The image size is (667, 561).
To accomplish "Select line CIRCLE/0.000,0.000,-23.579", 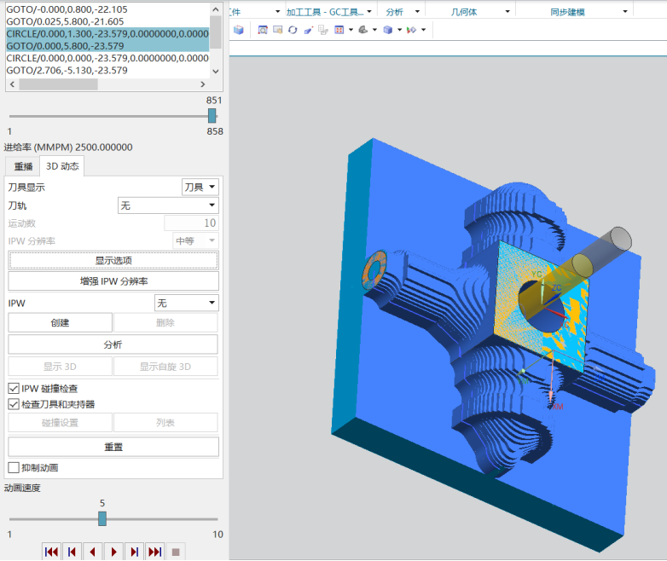I will [107, 58].
